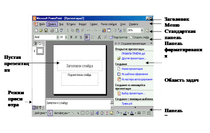
Task: Click the Open folder toolbar icon
Action: click(41, 30)
